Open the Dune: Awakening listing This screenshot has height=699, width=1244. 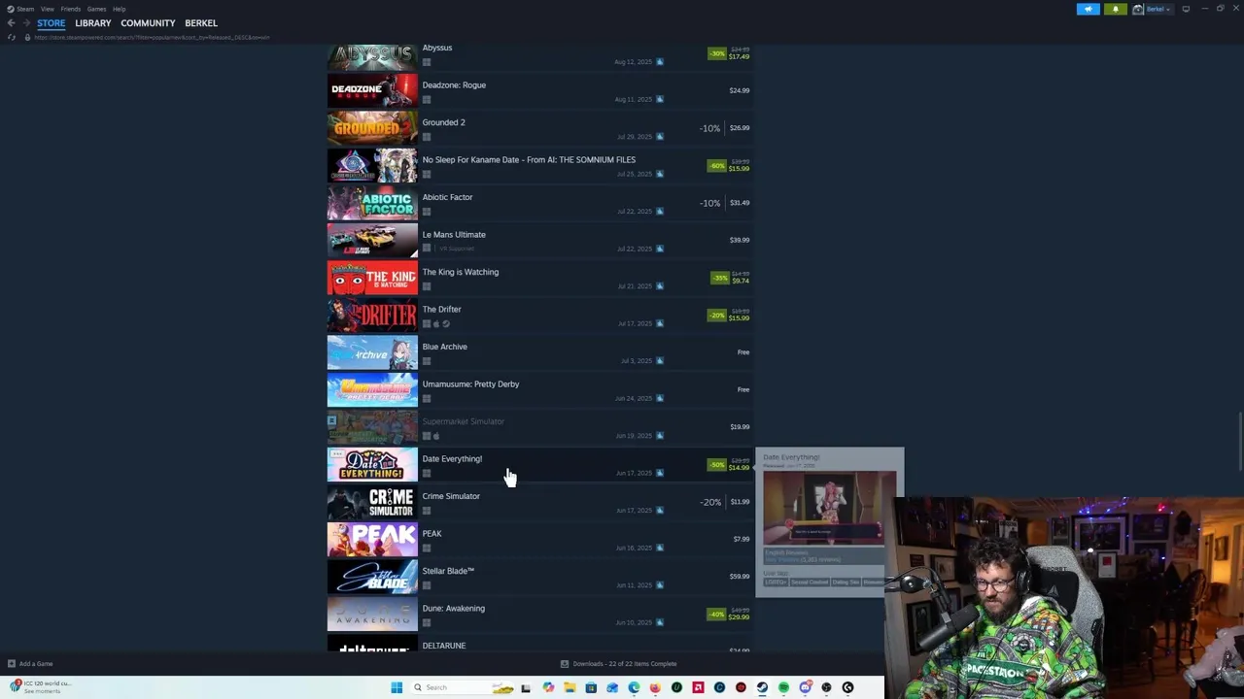pos(540,615)
